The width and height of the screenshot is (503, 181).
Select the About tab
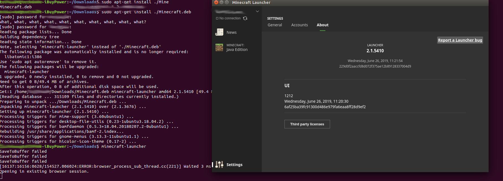[x=323, y=25]
